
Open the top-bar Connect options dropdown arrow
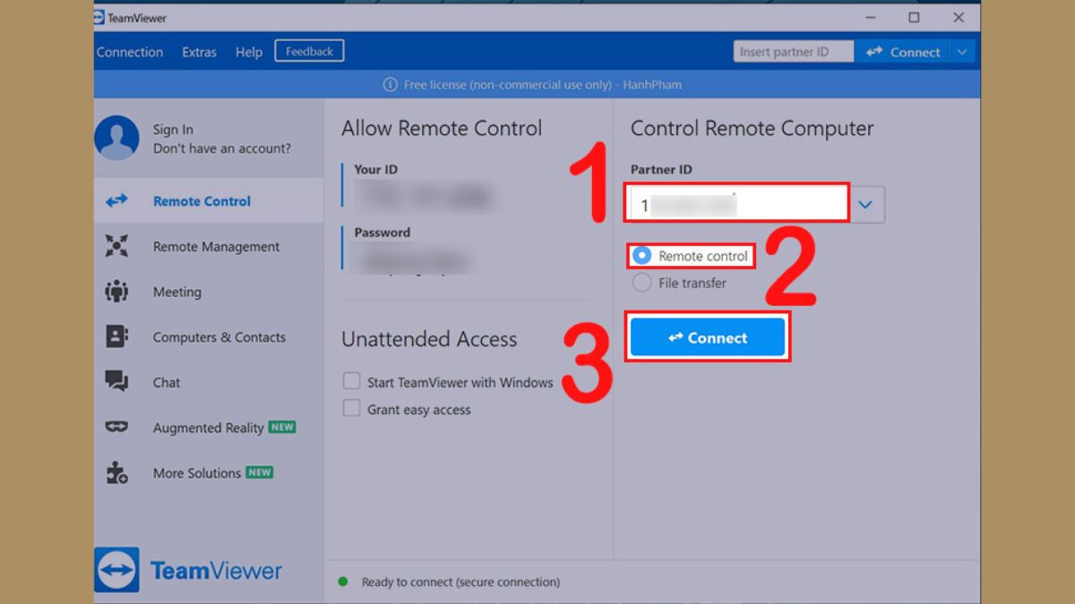coord(962,52)
